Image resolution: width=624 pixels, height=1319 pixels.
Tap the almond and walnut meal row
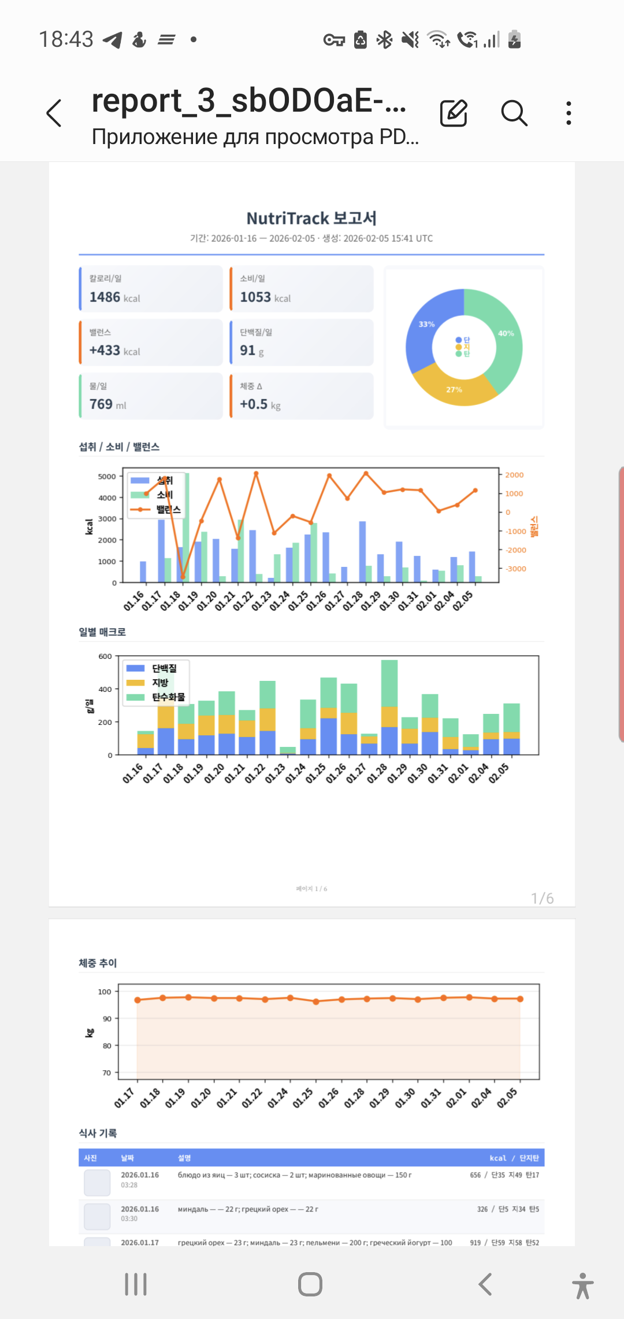[x=312, y=1214]
